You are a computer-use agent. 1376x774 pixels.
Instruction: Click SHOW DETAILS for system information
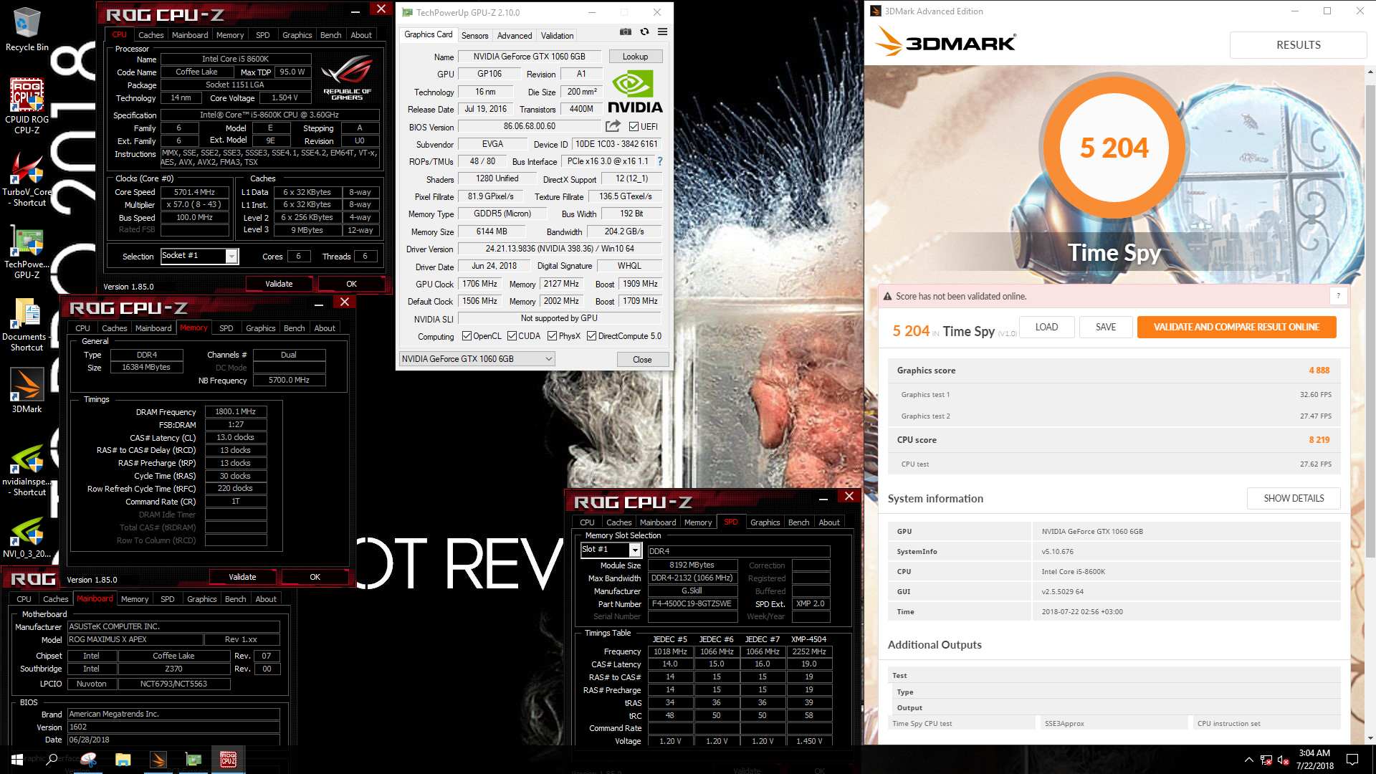click(1294, 498)
